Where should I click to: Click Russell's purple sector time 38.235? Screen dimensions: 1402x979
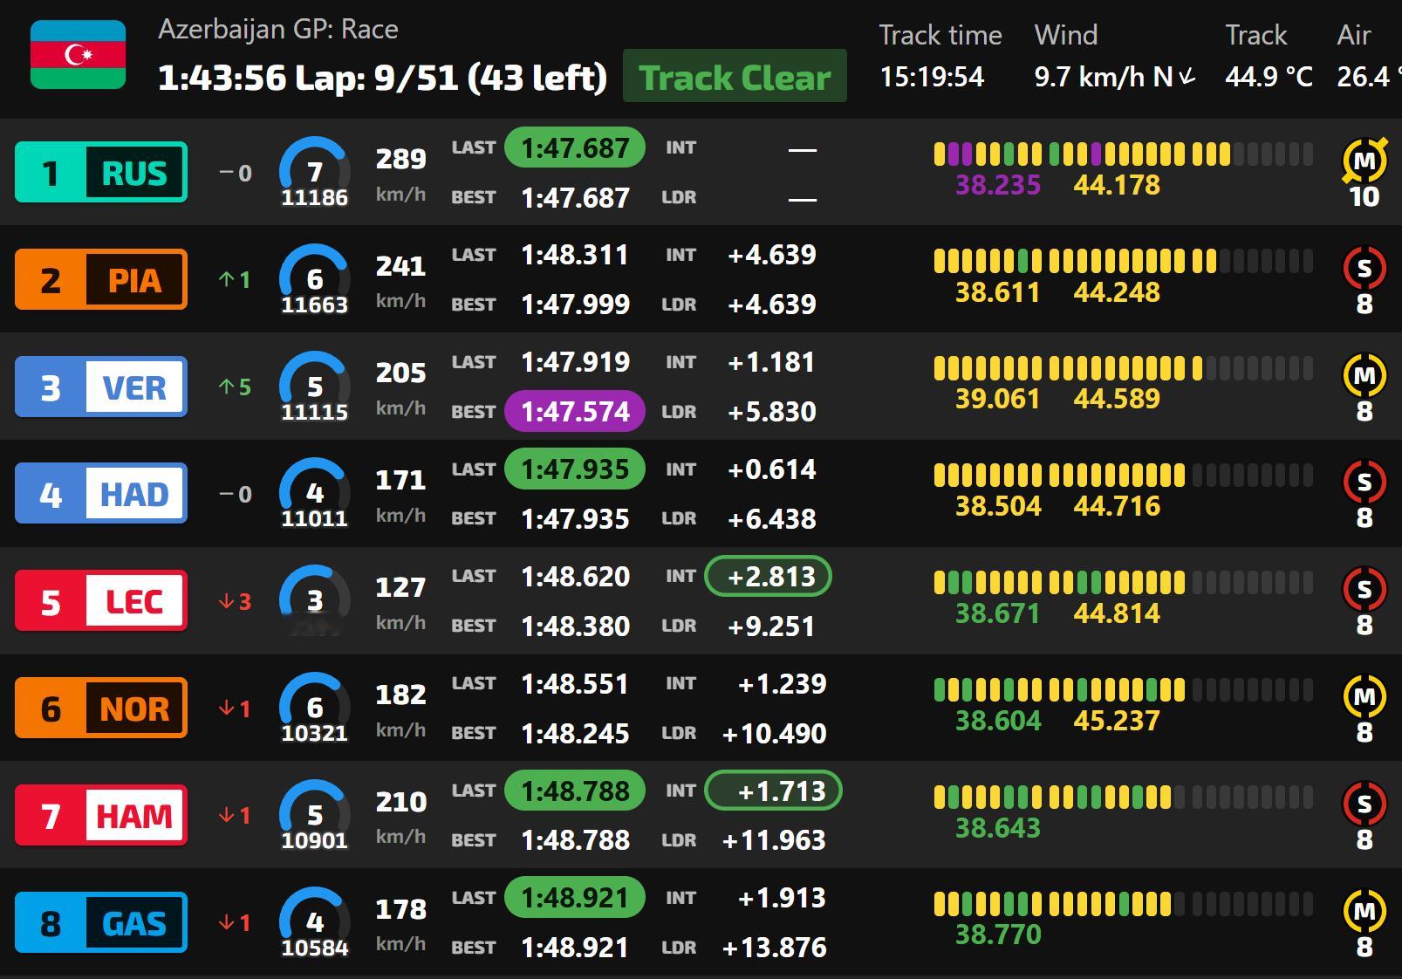998,185
